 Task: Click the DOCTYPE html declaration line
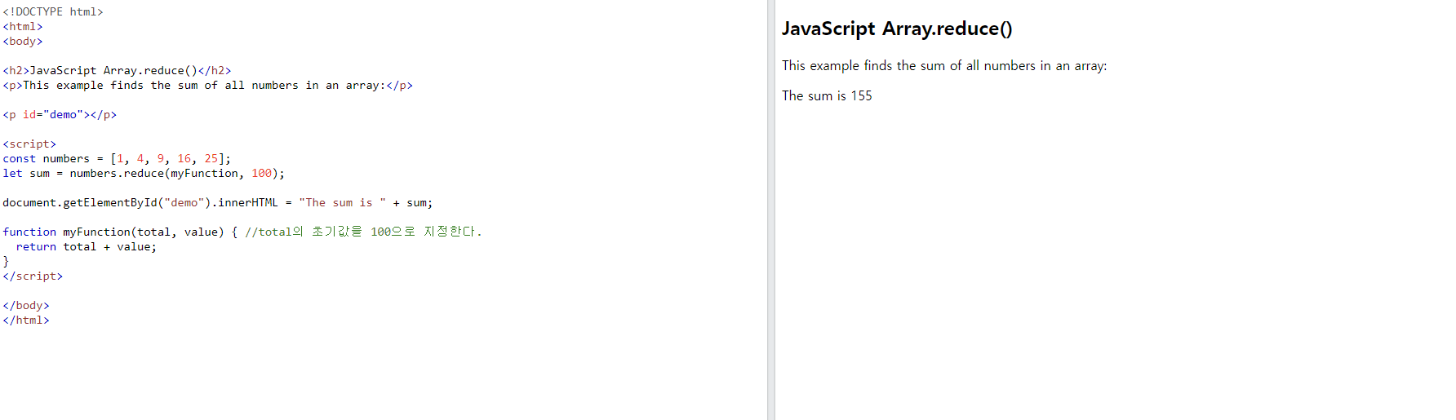(53, 11)
